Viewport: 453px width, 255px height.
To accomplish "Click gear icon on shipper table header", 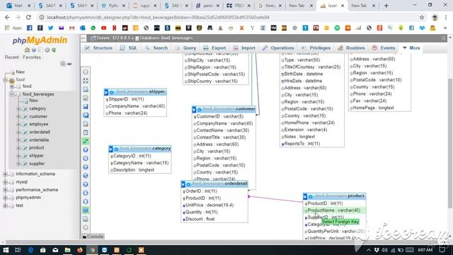I will click(x=112, y=92).
